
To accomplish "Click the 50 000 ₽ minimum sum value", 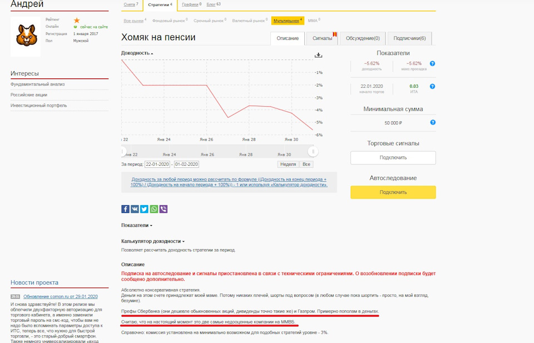I will click(x=393, y=123).
